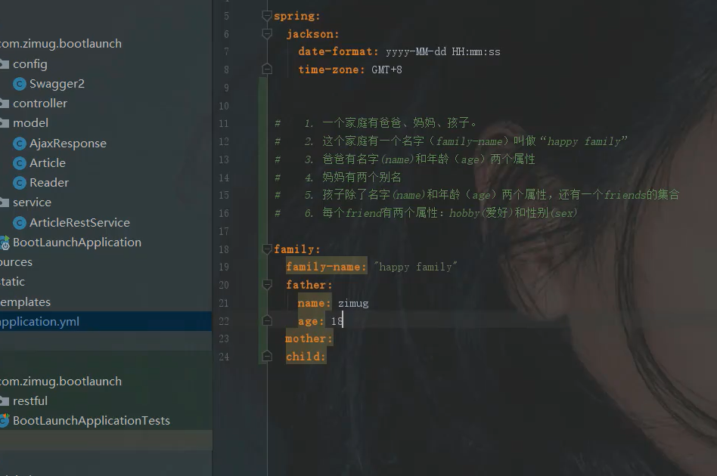Select the test com.zimug.bootlaunch package
This screenshot has height=476, width=717.
(x=61, y=382)
